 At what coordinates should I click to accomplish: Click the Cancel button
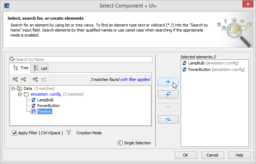click(212, 155)
